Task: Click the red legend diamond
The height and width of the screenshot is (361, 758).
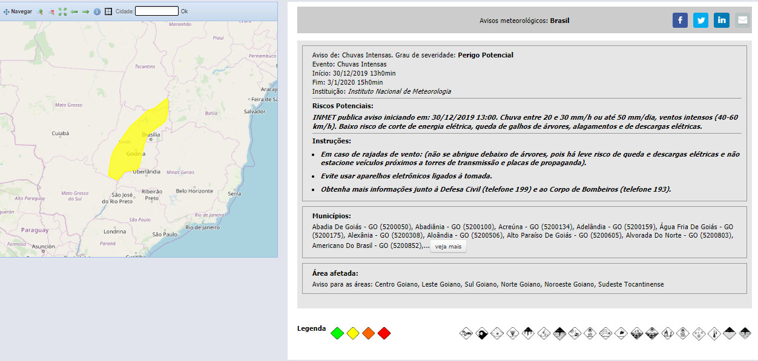Action: (x=384, y=333)
